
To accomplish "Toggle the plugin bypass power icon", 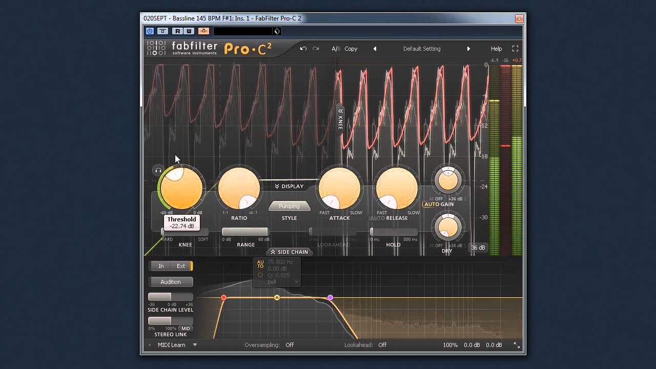I will [x=150, y=31].
